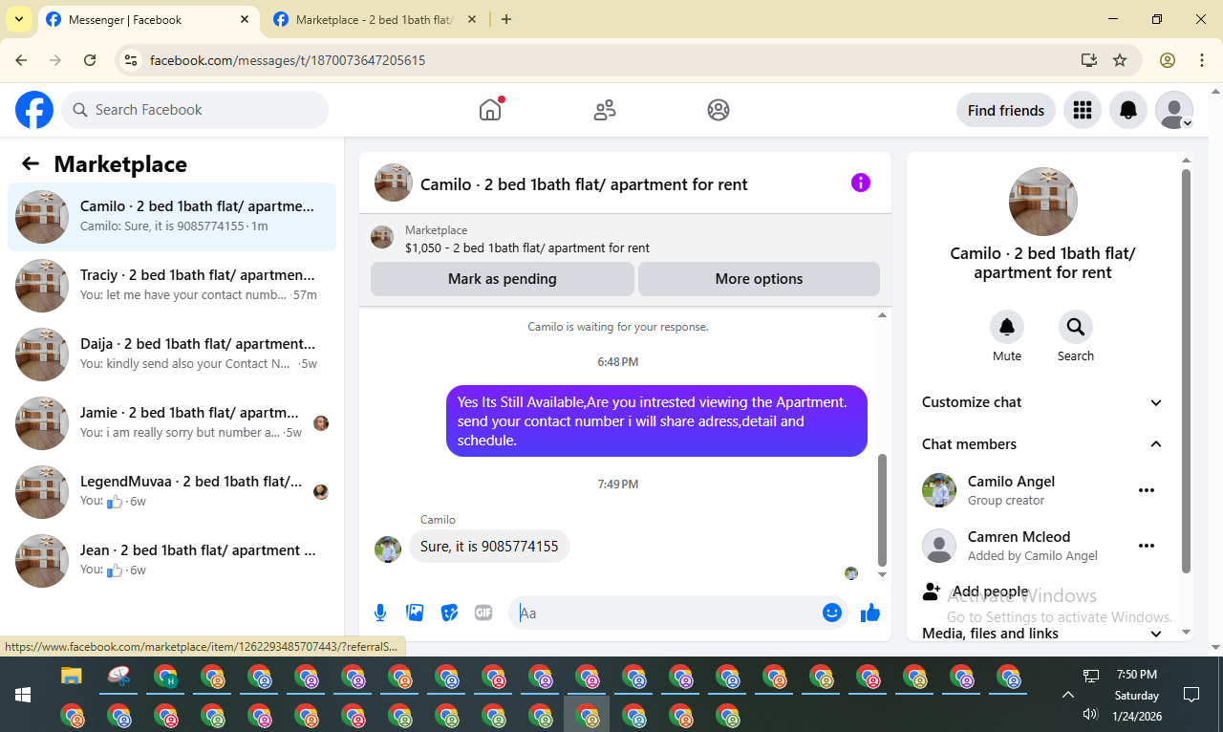Open the Facebook logo home link

coord(34,110)
